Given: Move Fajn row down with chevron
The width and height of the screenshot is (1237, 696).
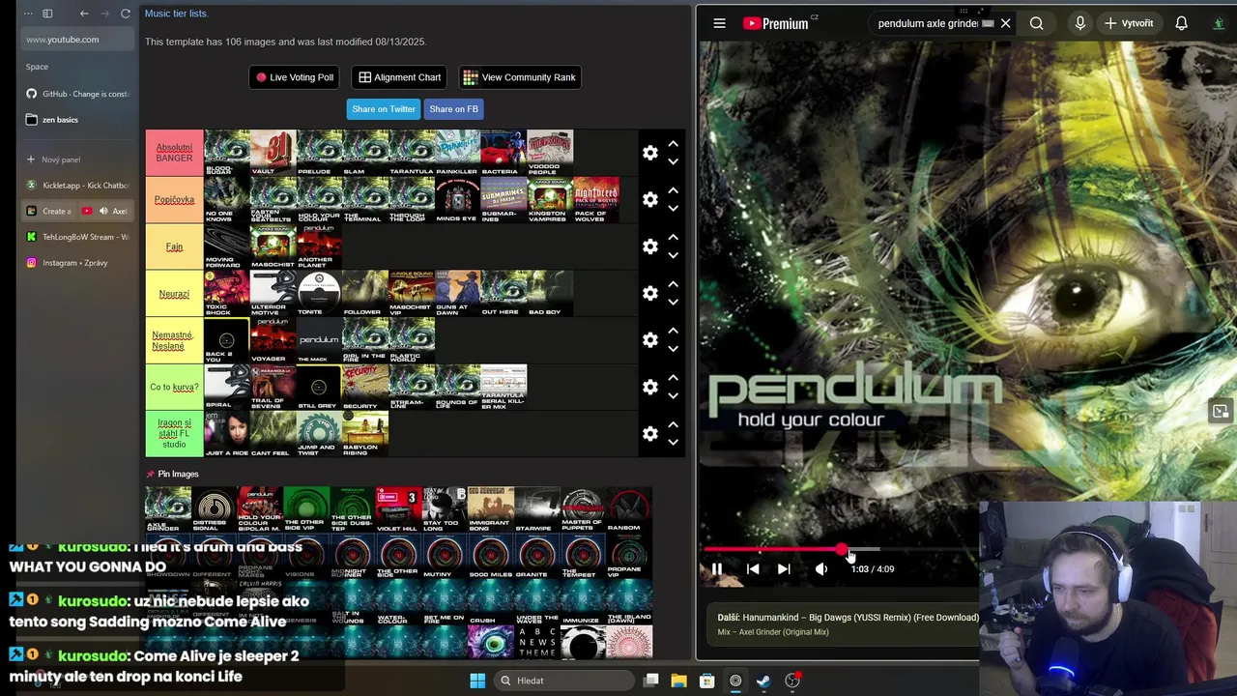Looking at the screenshot, I should click(673, 256).
